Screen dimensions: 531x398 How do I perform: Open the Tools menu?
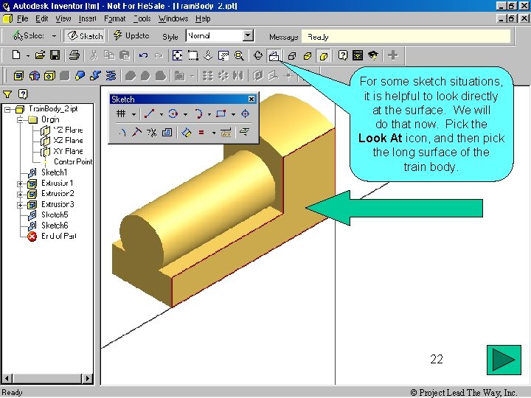142,18
